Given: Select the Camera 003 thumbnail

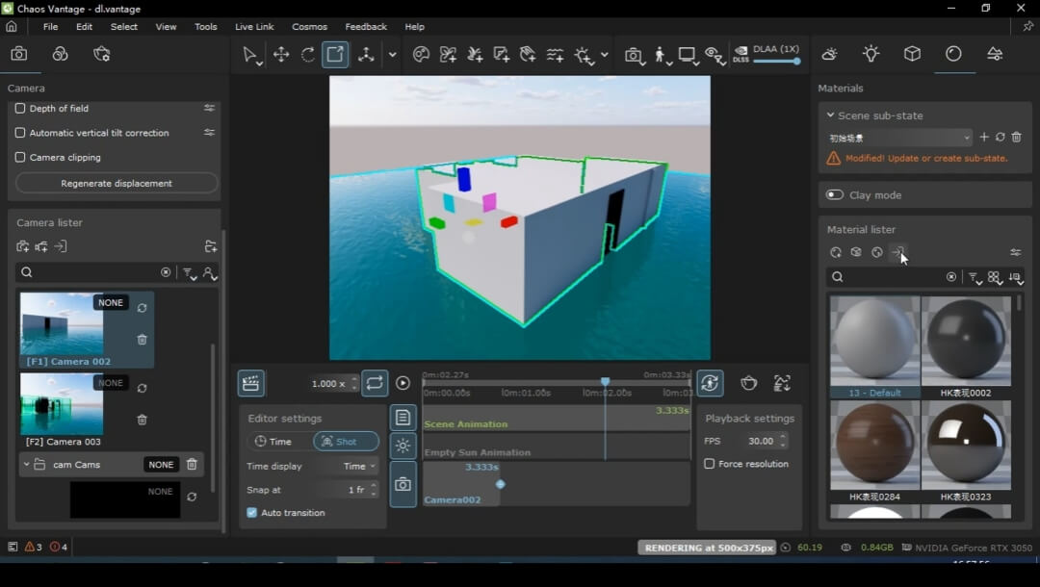Looking at the screenshot, I should pyautogui.click(x=62, y=403).
